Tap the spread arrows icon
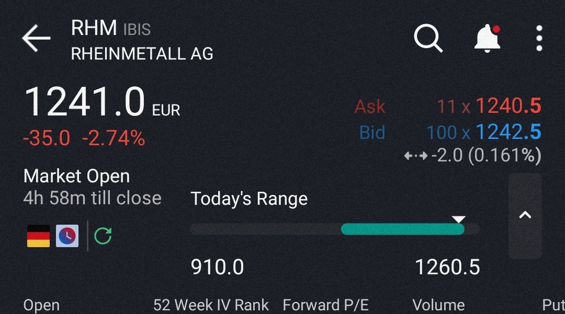565x314 pixels. click(415, 156)
